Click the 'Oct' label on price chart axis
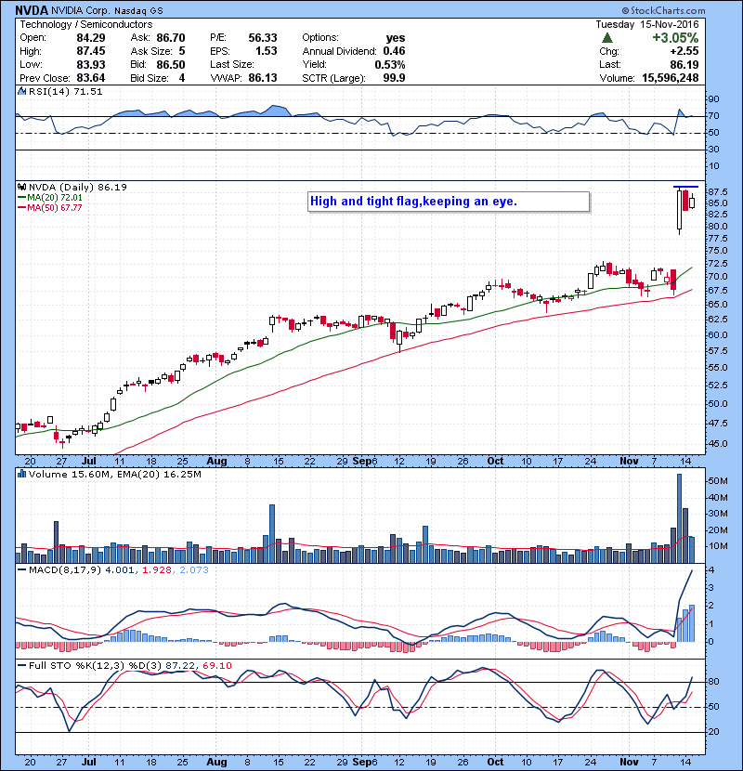The width and height of the screenshot is (743, 771). pos(495,462)
